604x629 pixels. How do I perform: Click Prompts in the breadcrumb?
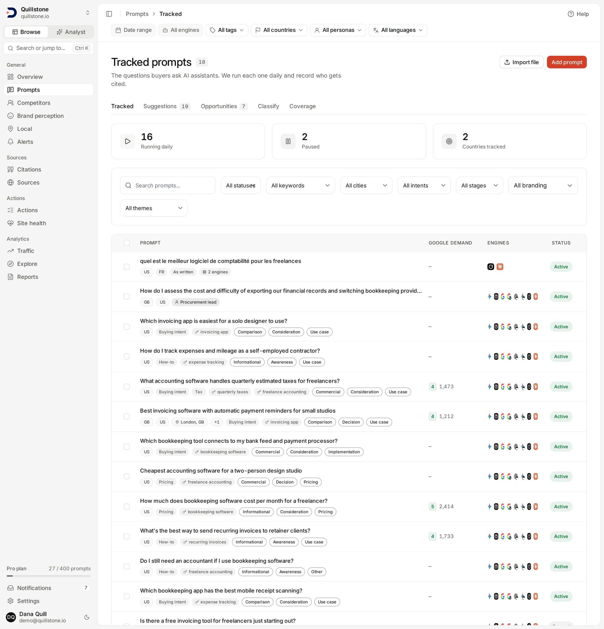[137, 14]
